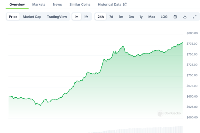Download chart data via download icon

pos(185,17)
